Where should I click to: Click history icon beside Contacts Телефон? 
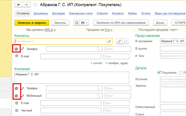[16, 49]
